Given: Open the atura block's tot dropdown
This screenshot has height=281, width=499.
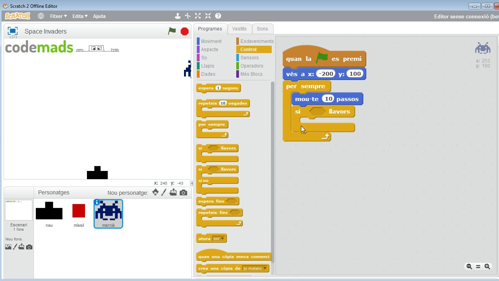Looking at the screenshot, I should pos(218,239).
